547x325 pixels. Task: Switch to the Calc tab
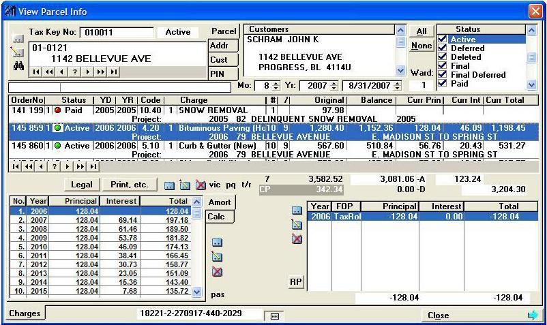pyautogui.click(x=216, y=216)
